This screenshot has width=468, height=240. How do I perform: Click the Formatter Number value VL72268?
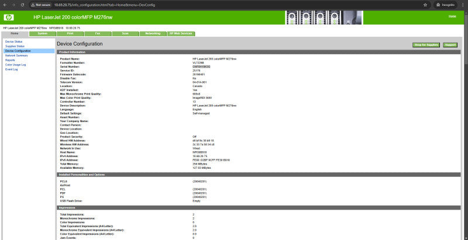(x=198, y=63)
